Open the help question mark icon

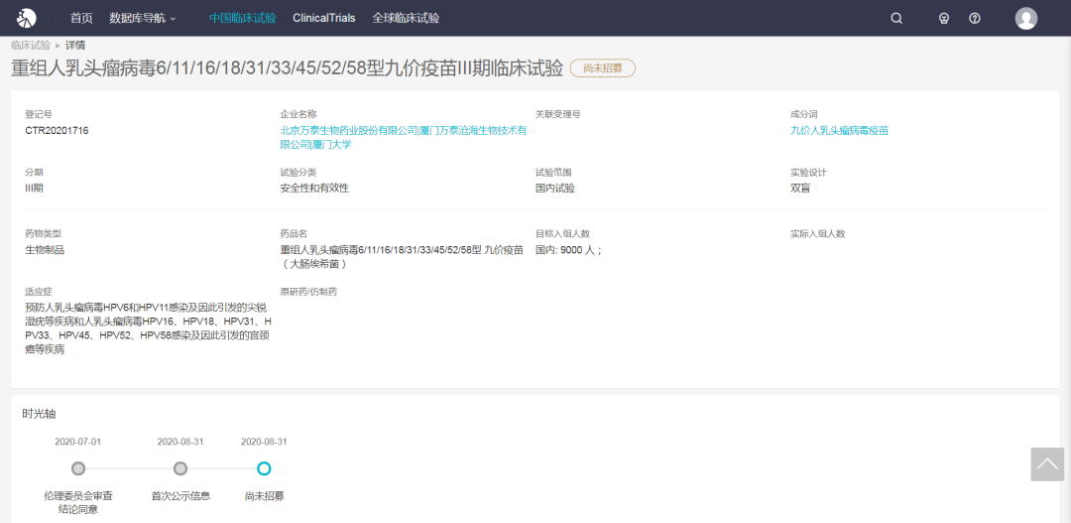click(975, 19)
